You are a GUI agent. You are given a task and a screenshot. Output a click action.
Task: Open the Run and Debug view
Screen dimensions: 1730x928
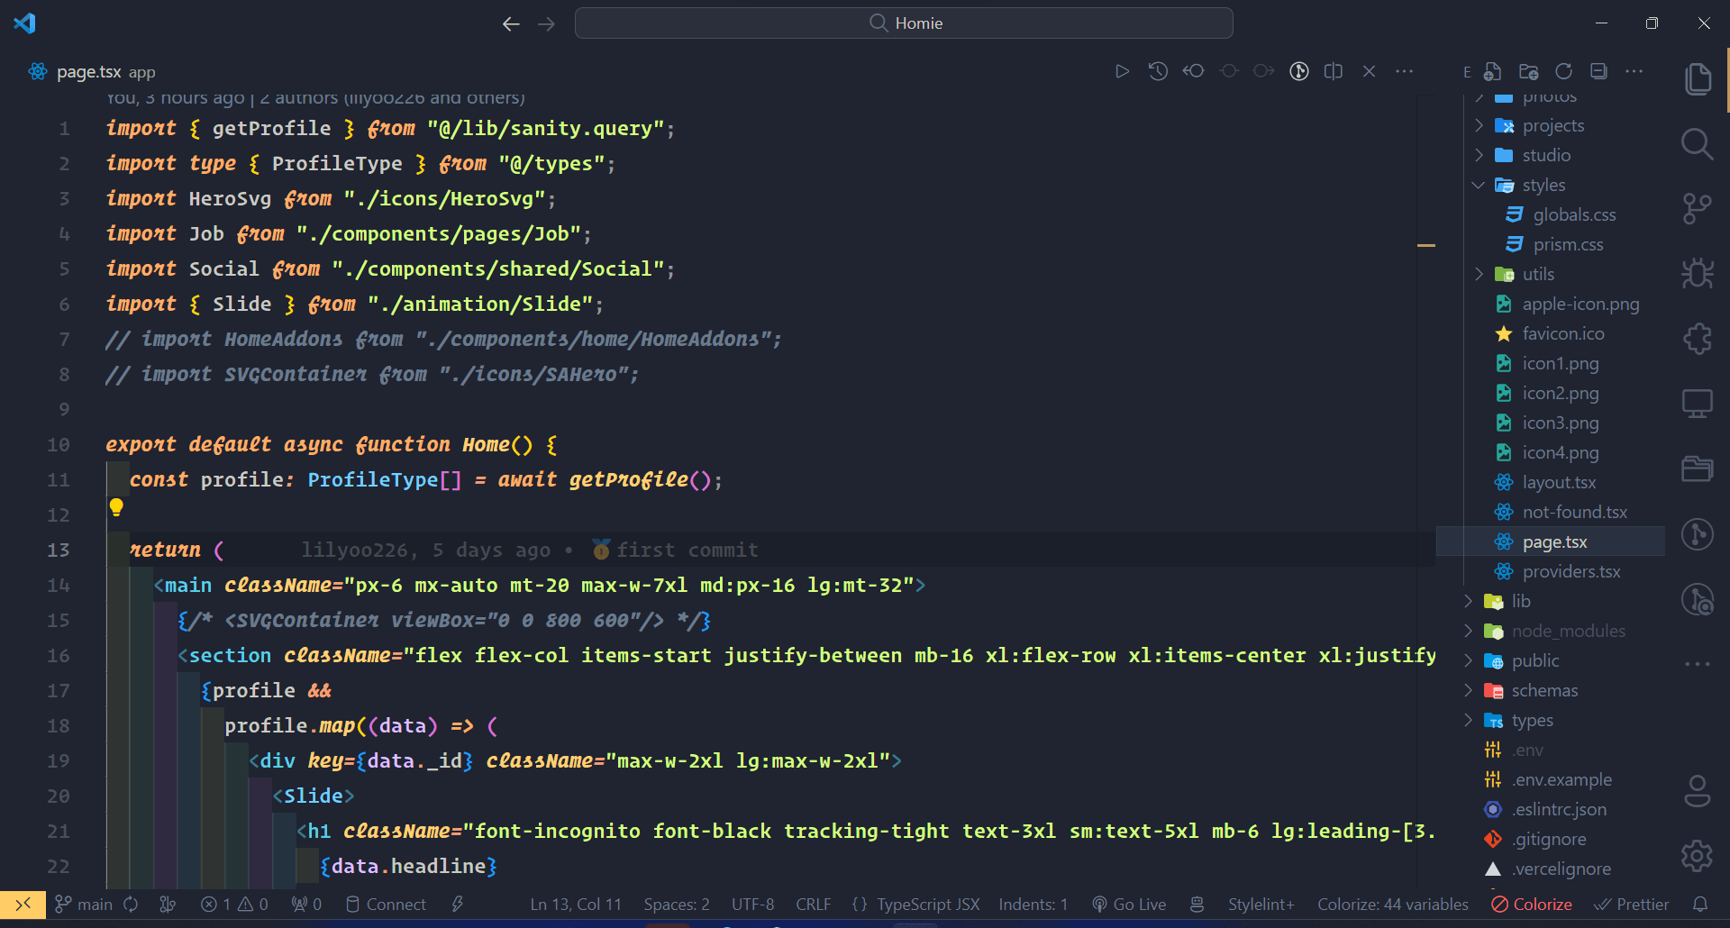pyautogui.click(x=1697, y=274)
